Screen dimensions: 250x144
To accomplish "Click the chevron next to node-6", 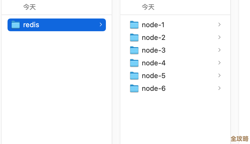I will 219,88.
